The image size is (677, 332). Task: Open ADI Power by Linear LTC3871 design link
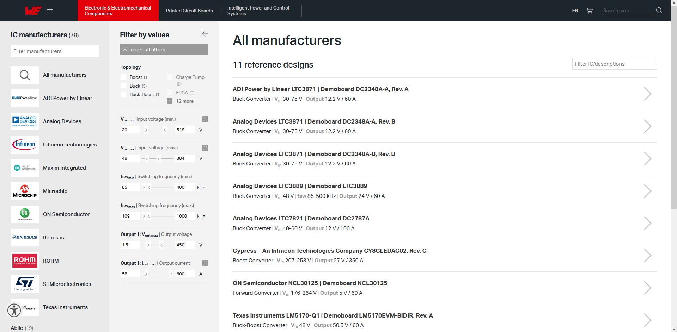point(321,89)
